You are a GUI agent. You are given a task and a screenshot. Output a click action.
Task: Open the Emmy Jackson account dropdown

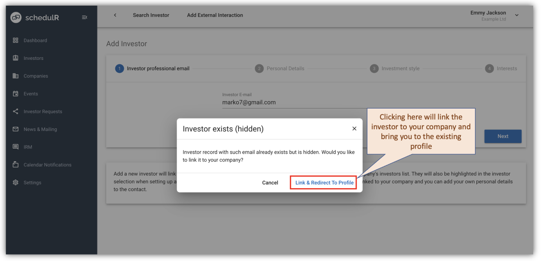516,15
